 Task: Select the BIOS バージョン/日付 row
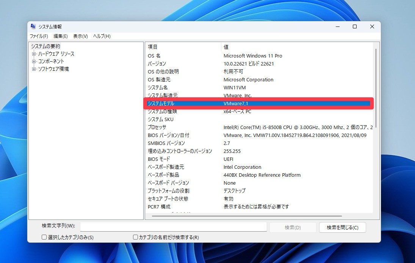pyautogui.click(x=259, y=135)
